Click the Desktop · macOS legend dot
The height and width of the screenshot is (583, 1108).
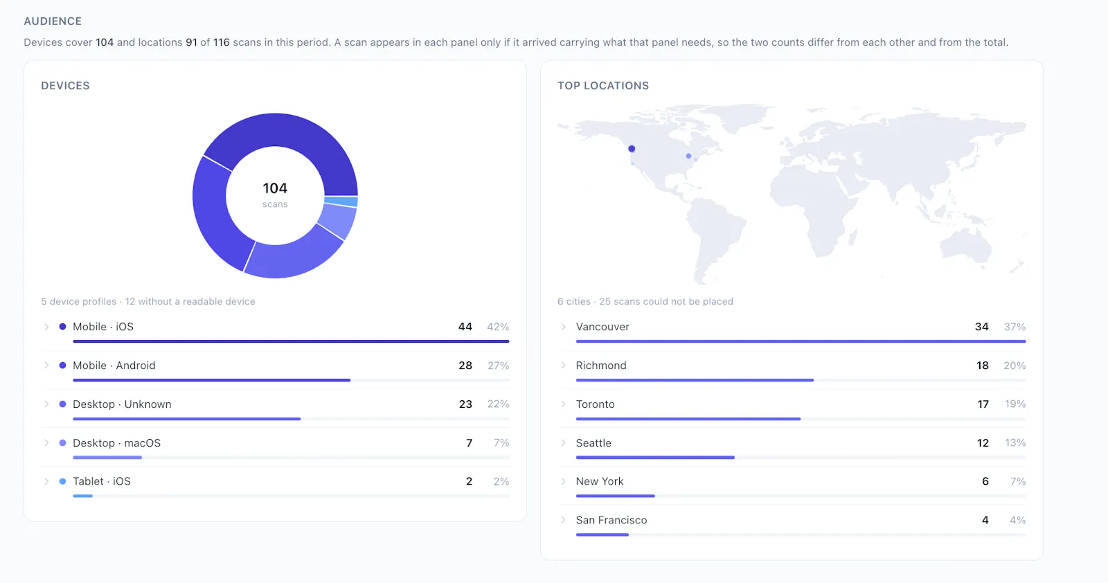pos(62,443)
